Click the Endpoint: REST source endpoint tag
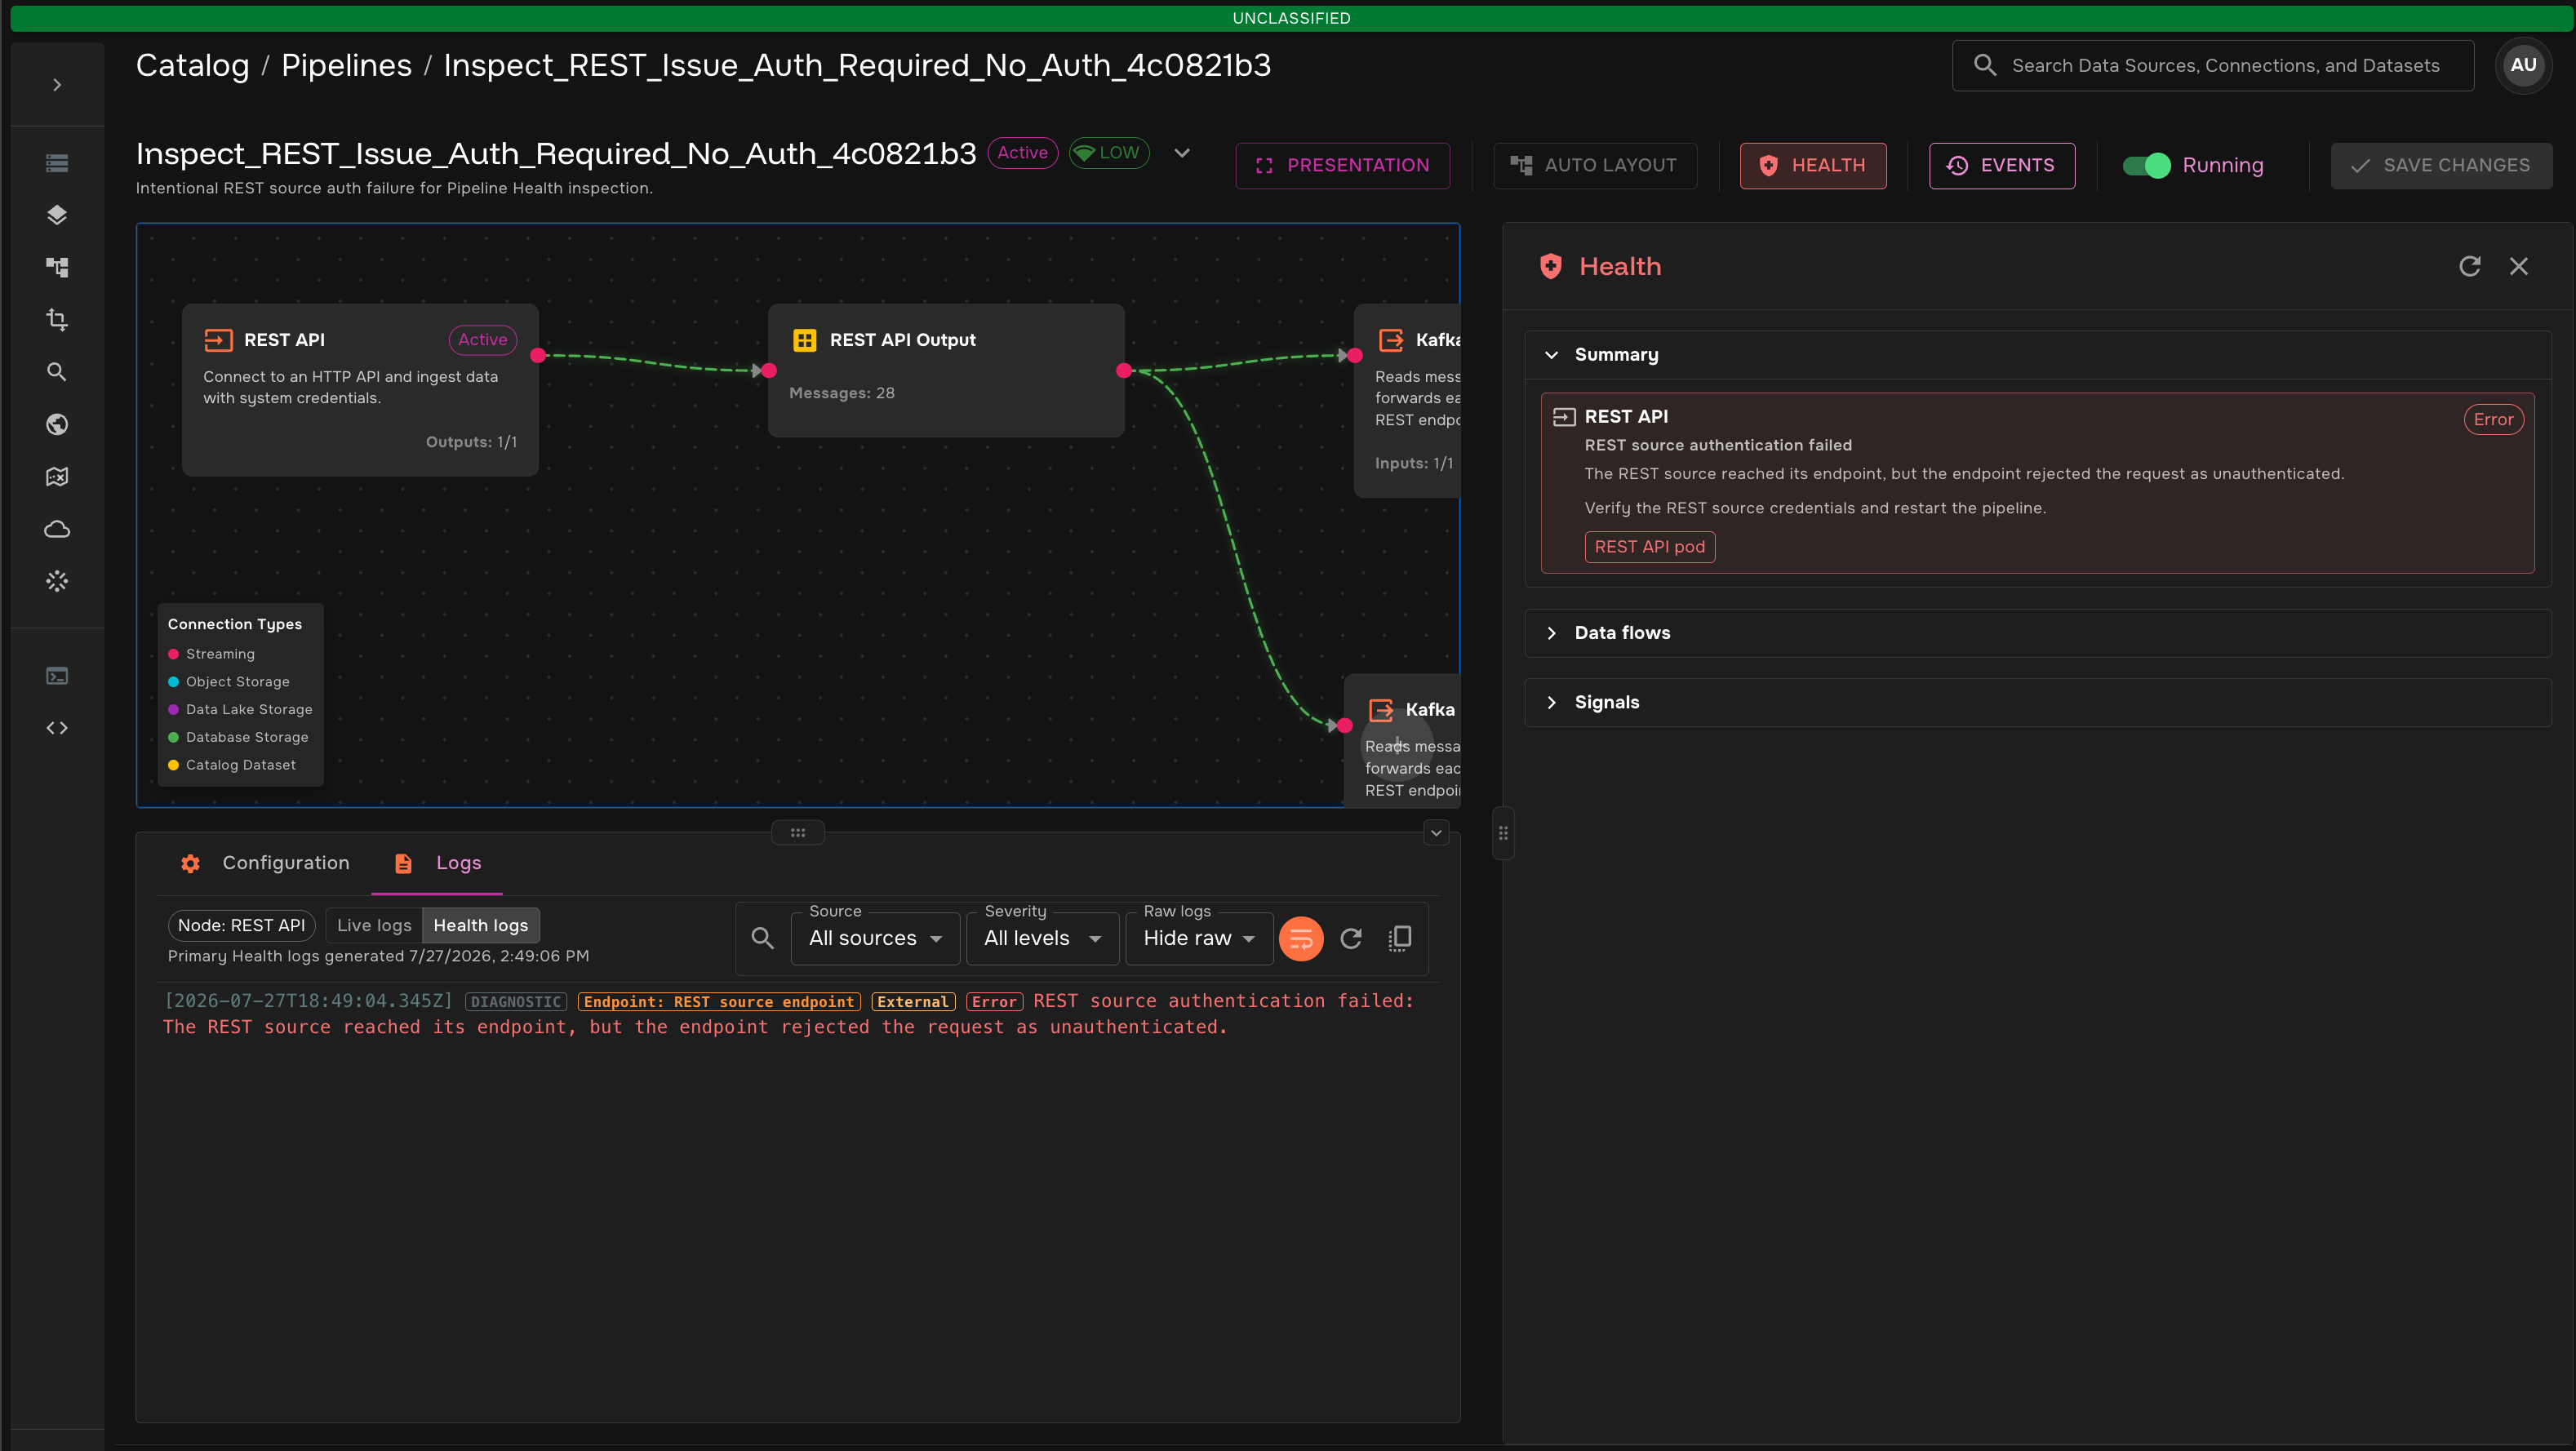The image size is (2576, 1451). [719, 1002]
